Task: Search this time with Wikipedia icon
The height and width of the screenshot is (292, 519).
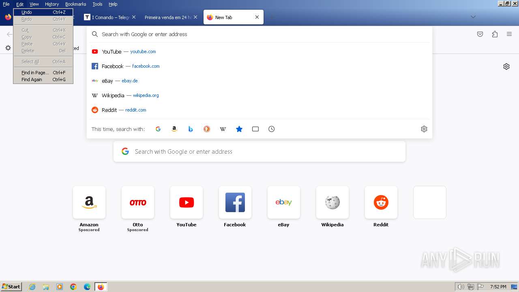Action: click(223, 129)
